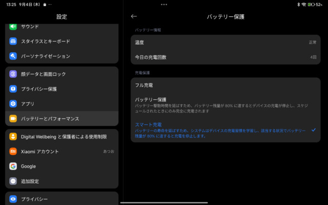The image size is (328, 205).
Task: Select スマート充電 charging mode
Action: coord(225,130)
